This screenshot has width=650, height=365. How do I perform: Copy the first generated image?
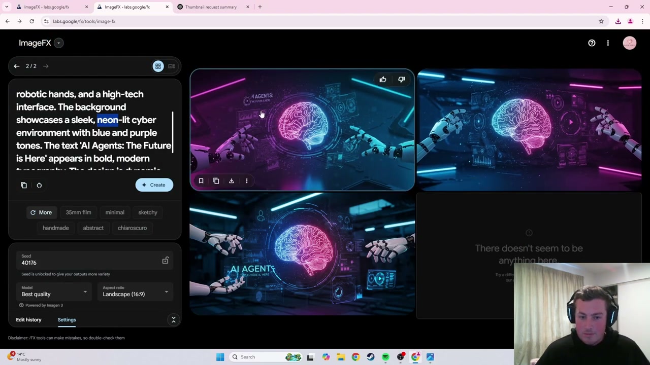coord(216,181)
